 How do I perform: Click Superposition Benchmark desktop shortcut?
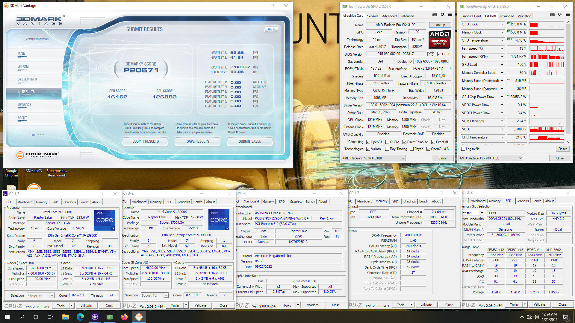coord(57,173)
